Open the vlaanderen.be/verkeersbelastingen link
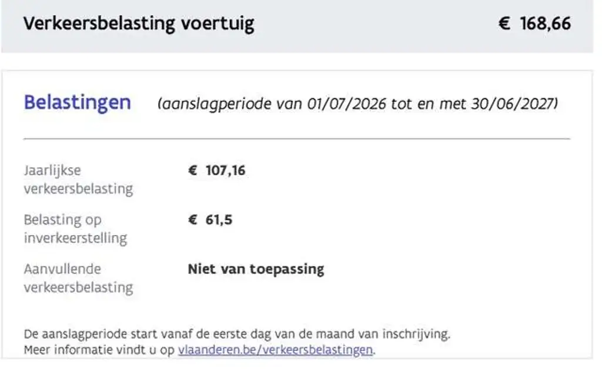Image resolution: width=602 pixels, height=388 pixels. coord(275,350)
